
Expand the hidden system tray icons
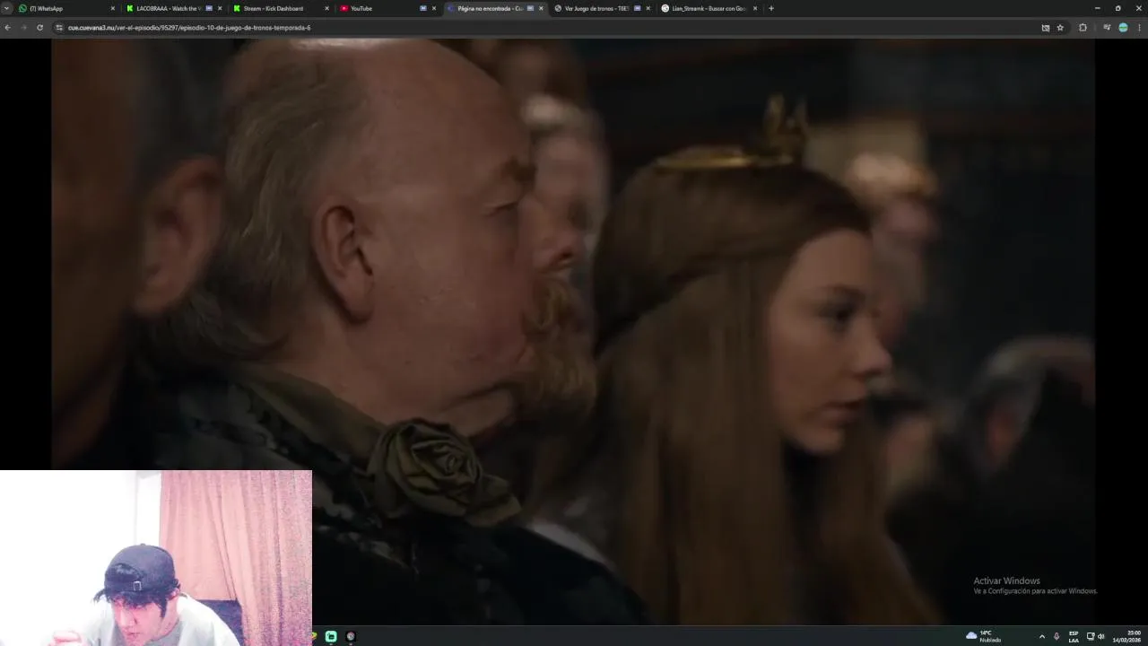point(1041,636)
